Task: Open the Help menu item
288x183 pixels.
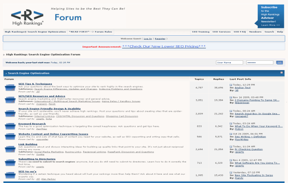Action: click(280, 32)
